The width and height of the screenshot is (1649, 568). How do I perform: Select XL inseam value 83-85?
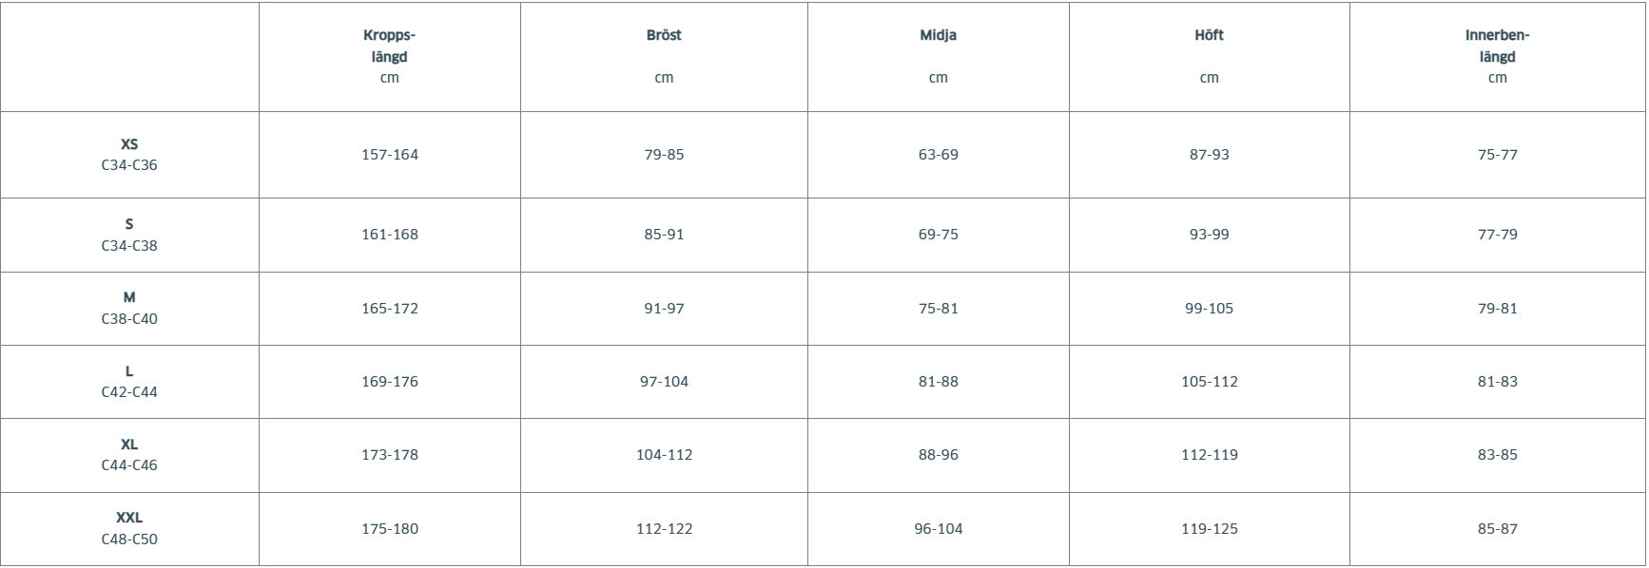1497,455
